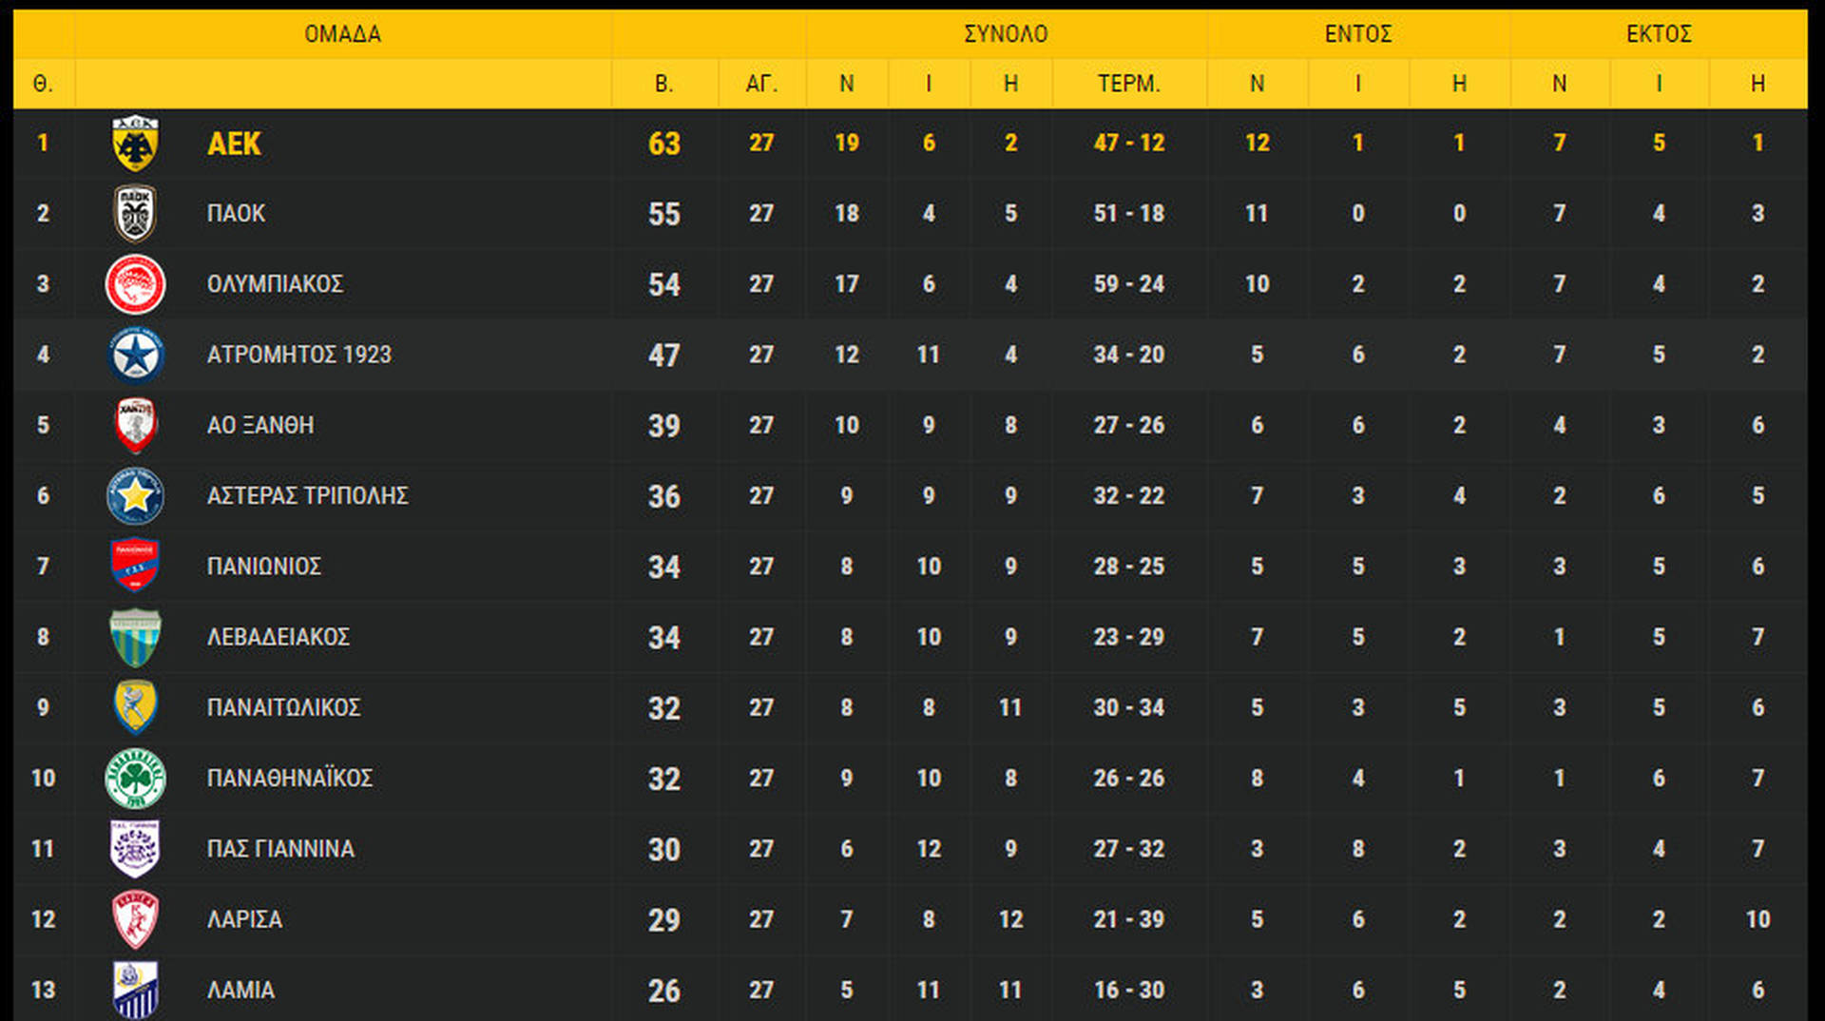
Task: Open the ΠΑΝΑΘΗΝΑΪΚΟΣ team name link
Action: 289,779
